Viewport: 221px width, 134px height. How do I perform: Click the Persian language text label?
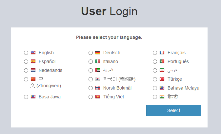coord(172,70)
